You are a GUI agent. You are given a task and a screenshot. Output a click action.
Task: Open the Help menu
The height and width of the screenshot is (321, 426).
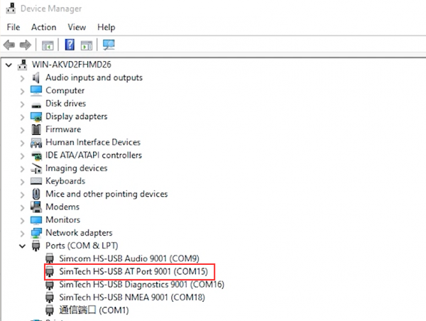click(106, 27)
